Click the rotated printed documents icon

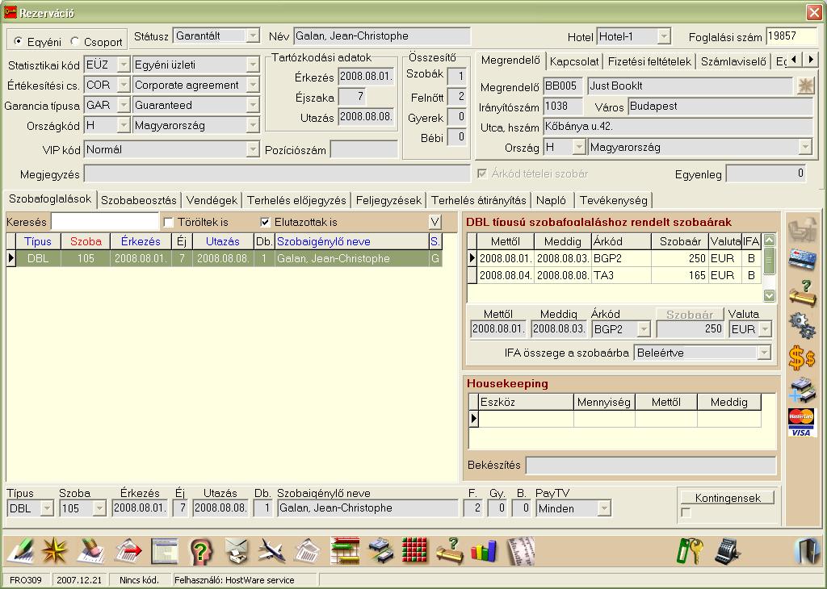point(308,552)
